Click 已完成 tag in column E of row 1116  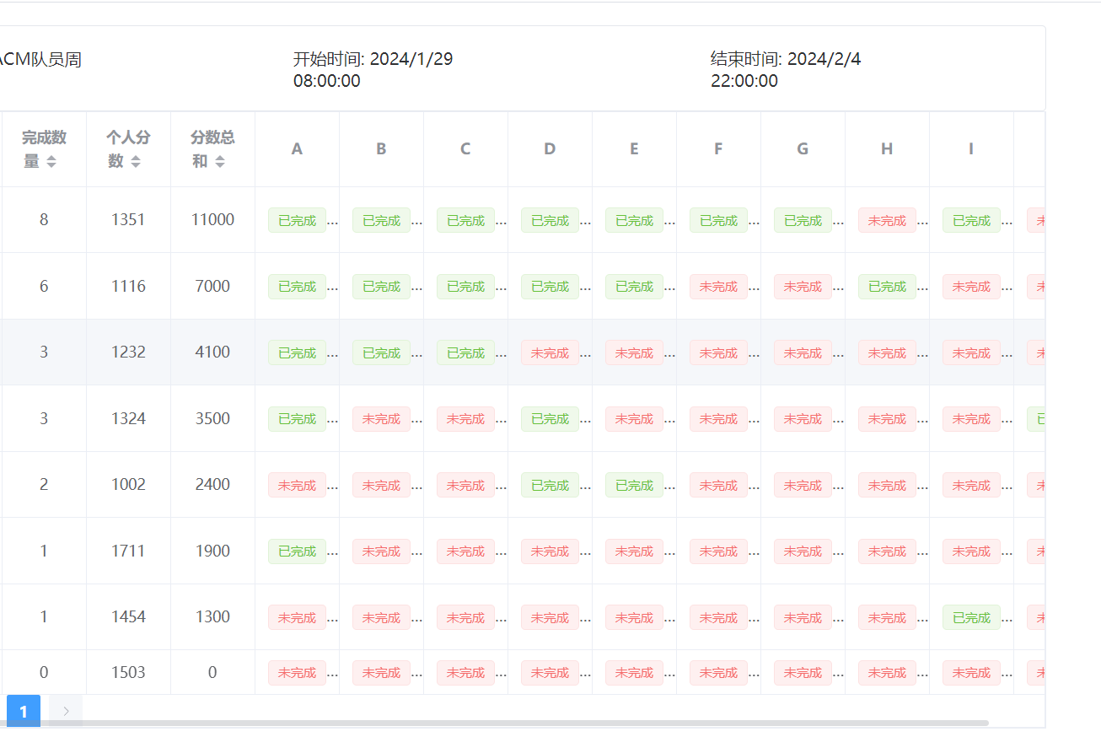click(x=634, y=287)
